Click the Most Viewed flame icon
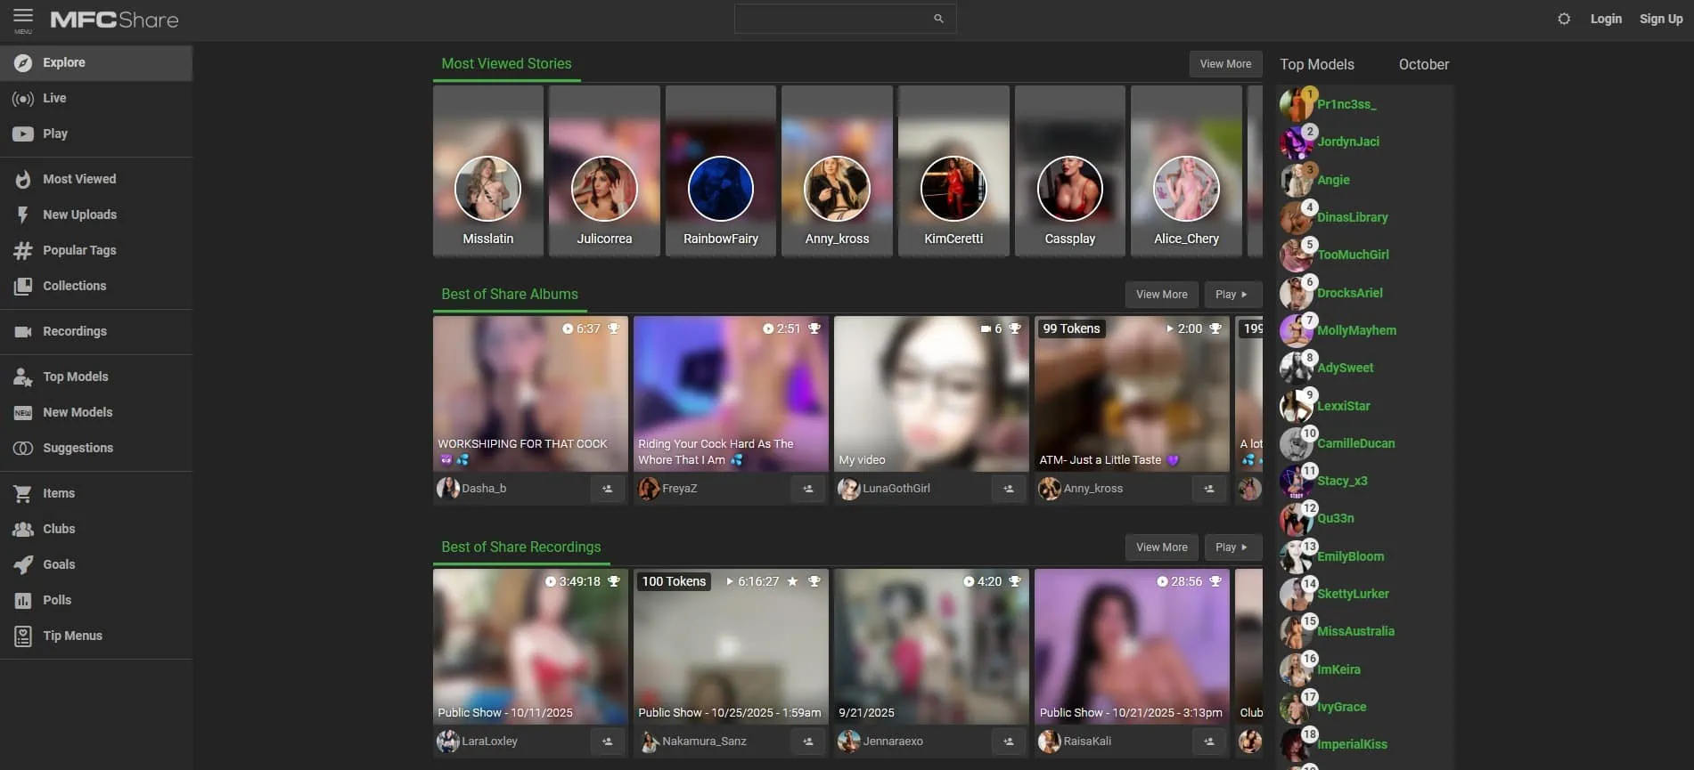 click(x=23, y=179)
